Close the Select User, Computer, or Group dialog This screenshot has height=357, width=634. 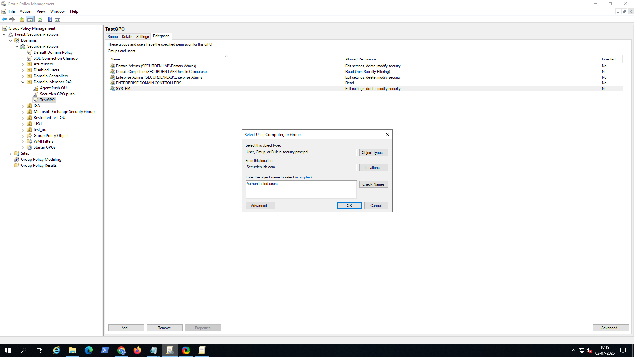[x=387, y=135]
